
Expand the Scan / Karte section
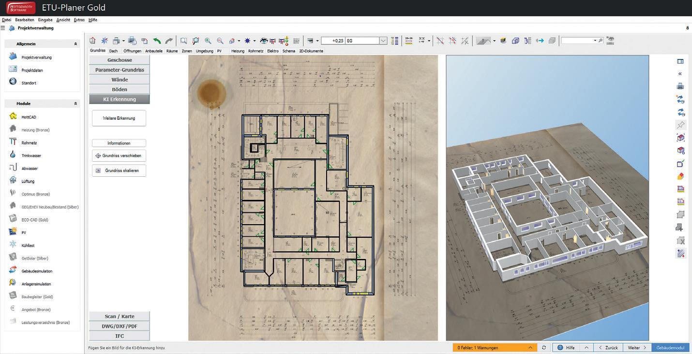(x=120, y=316)
